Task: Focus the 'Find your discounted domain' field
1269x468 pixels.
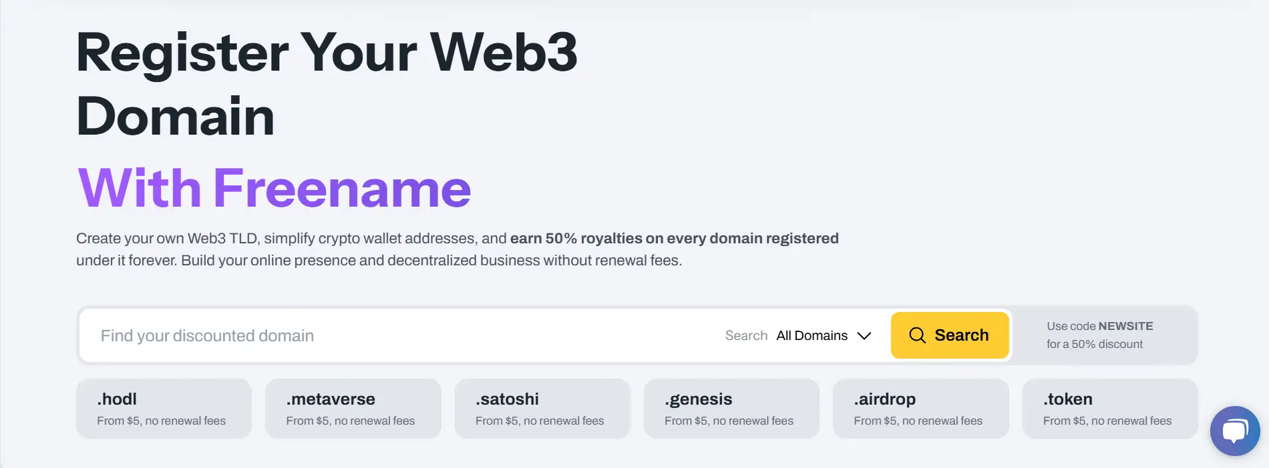Action: tap(401, 336)
